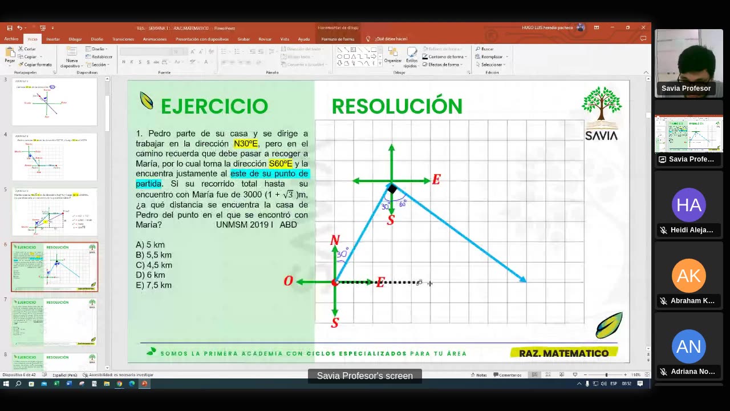Image resolution: width=730 pixels, height=411 pixels.
Task: Click Cortar (cut) in Portapapeles
Action: pyautogui.click(x=27, y=49)
